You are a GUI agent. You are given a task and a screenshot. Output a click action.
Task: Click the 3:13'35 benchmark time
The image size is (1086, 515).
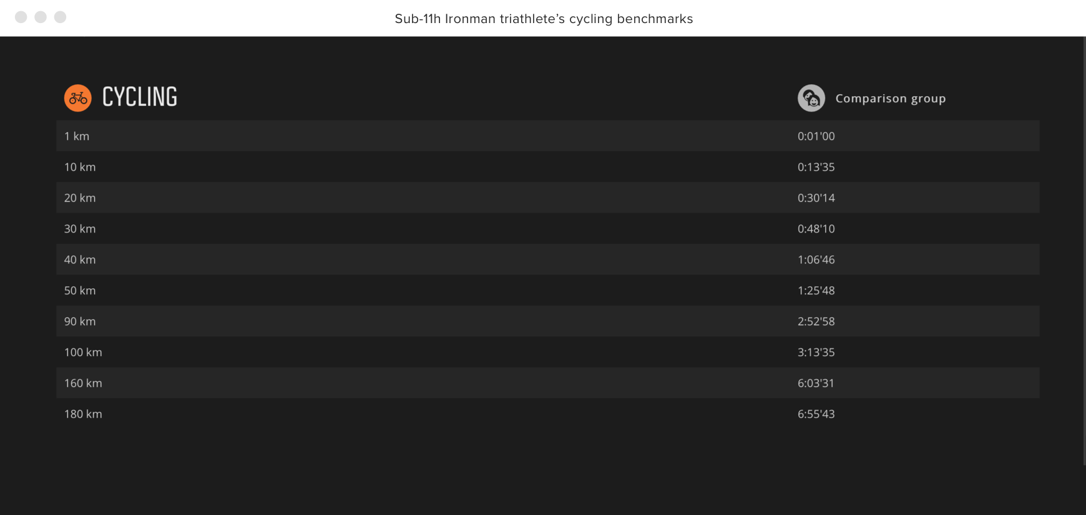click(816, 352)
